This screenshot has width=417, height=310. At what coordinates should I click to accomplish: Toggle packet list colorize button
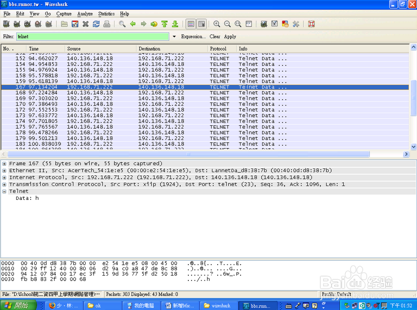point(191,24)
